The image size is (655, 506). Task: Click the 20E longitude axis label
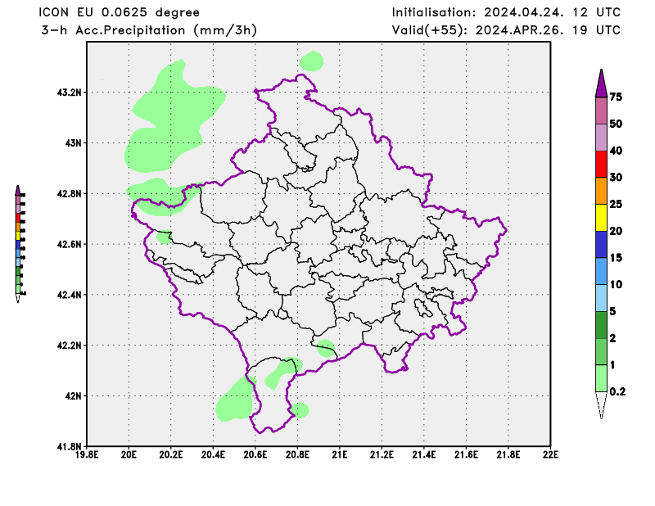[x=129, y=454]
